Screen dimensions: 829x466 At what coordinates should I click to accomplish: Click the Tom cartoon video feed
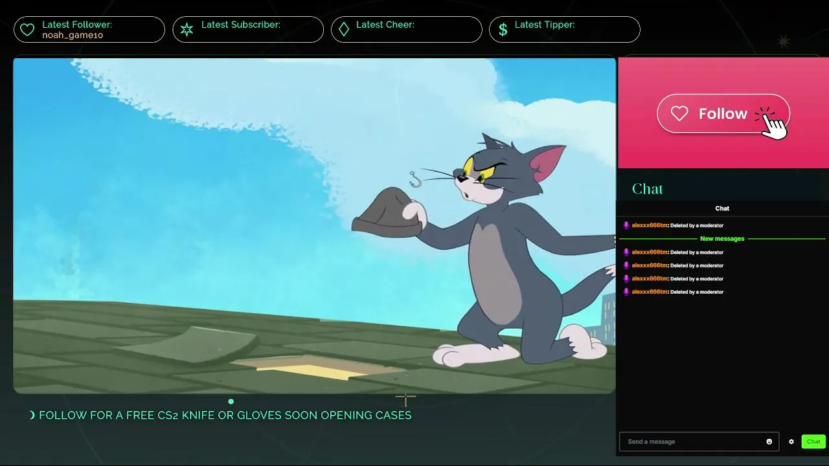pos(314,225)
